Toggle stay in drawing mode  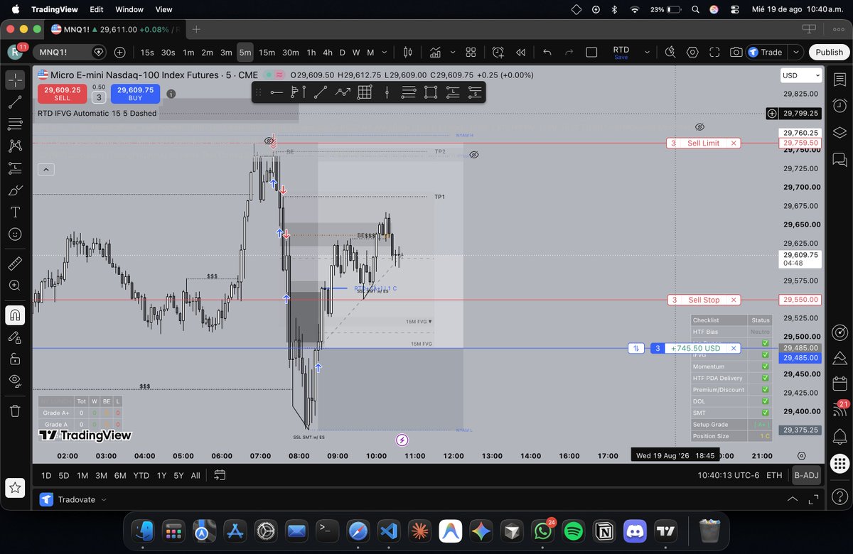click(15, 337)
